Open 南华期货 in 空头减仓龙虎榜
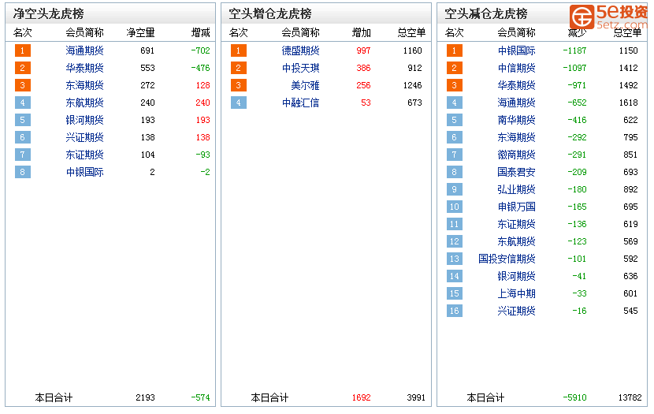The width and height of the screenshot is (654, 414). click(x=516, y=120)
